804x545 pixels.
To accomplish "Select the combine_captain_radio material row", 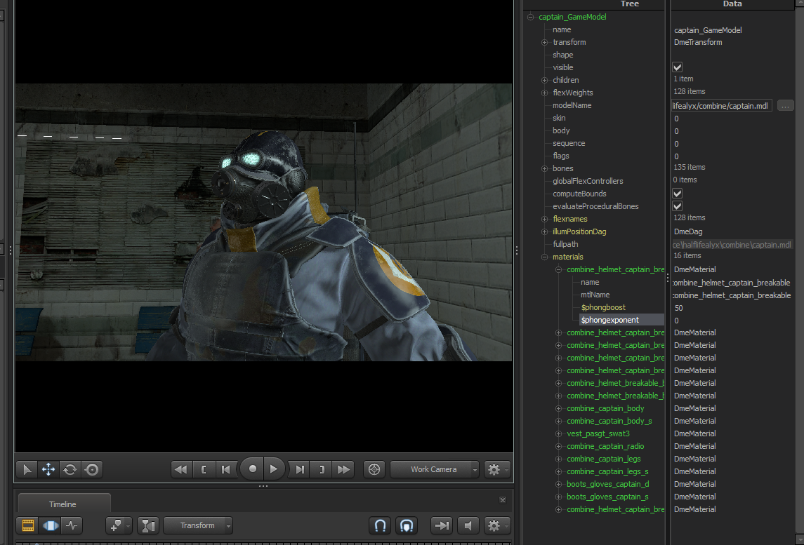I will [x=605, y=446].
